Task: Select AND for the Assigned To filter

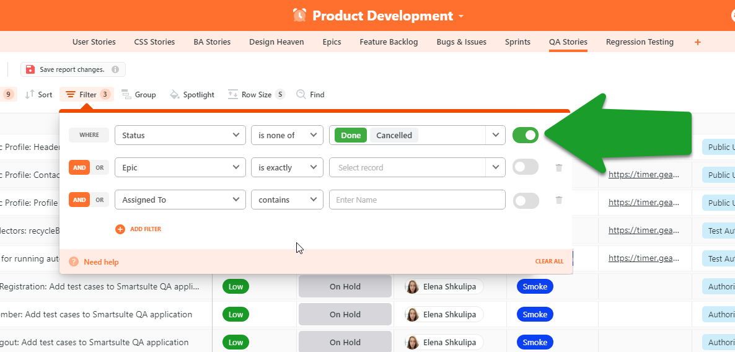Action: coord(79,200)
